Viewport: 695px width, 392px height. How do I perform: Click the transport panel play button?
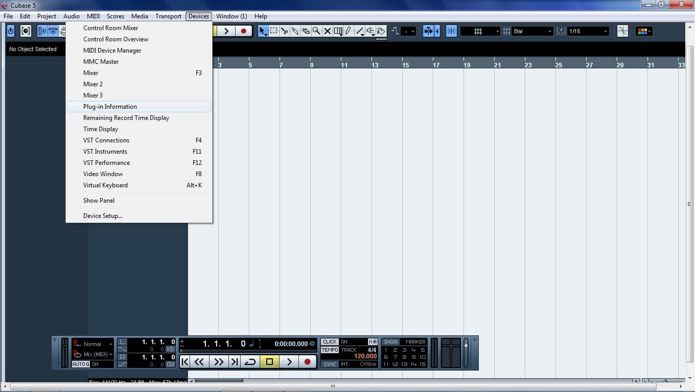click(289, 362)
